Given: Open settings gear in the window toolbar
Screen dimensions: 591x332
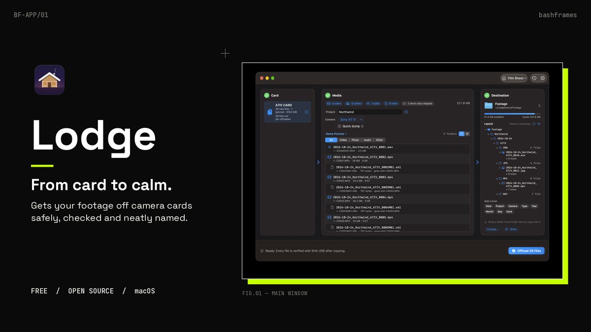Looking at the screenshot, I should coord(543,78).
